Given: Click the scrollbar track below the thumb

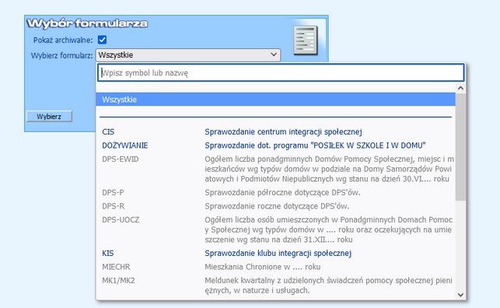Looking at the screenshot, I should (460, 246).
